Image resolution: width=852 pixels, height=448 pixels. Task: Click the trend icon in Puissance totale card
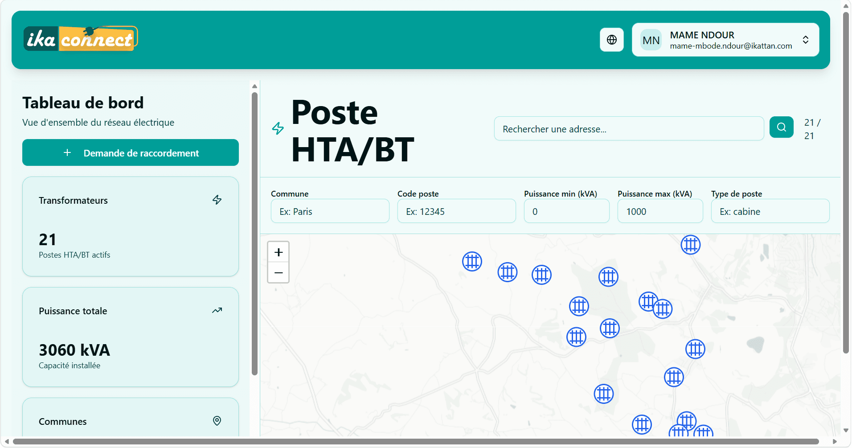coord(217,310)
